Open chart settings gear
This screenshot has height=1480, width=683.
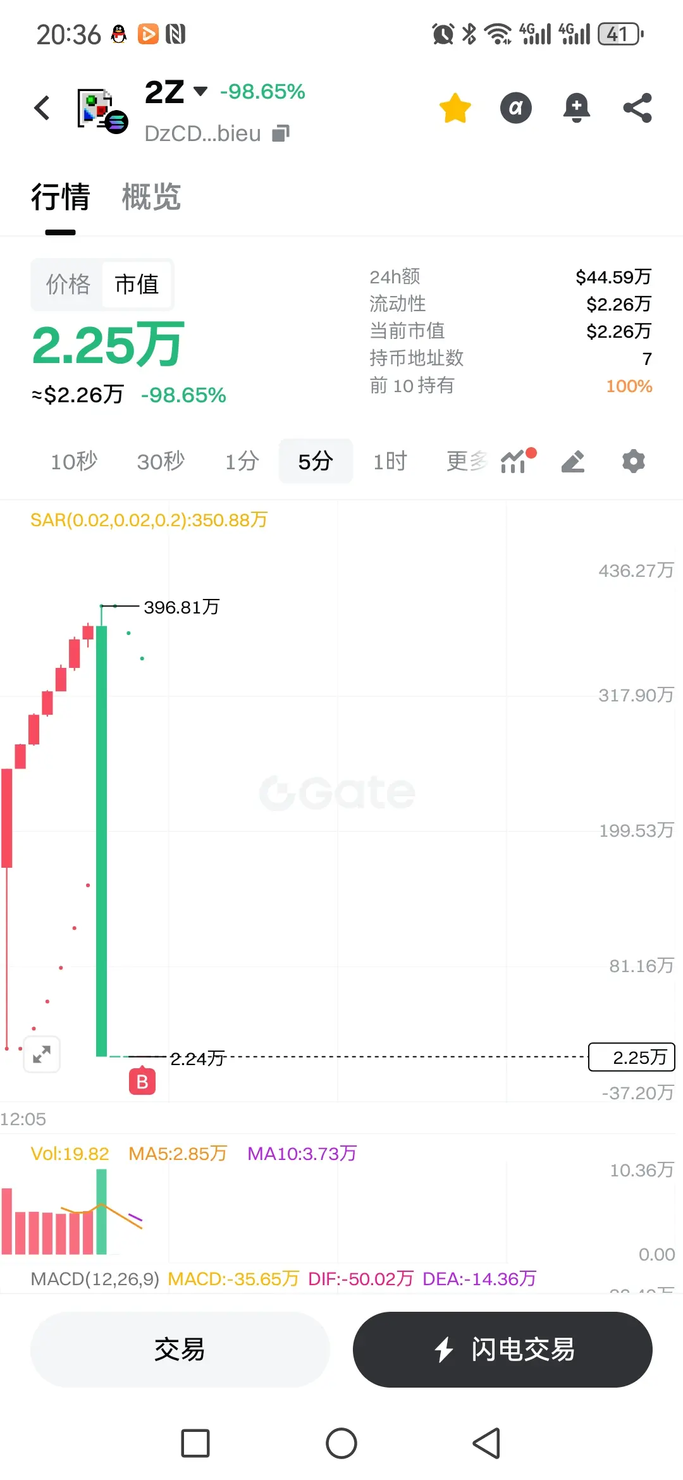[634, 461]
